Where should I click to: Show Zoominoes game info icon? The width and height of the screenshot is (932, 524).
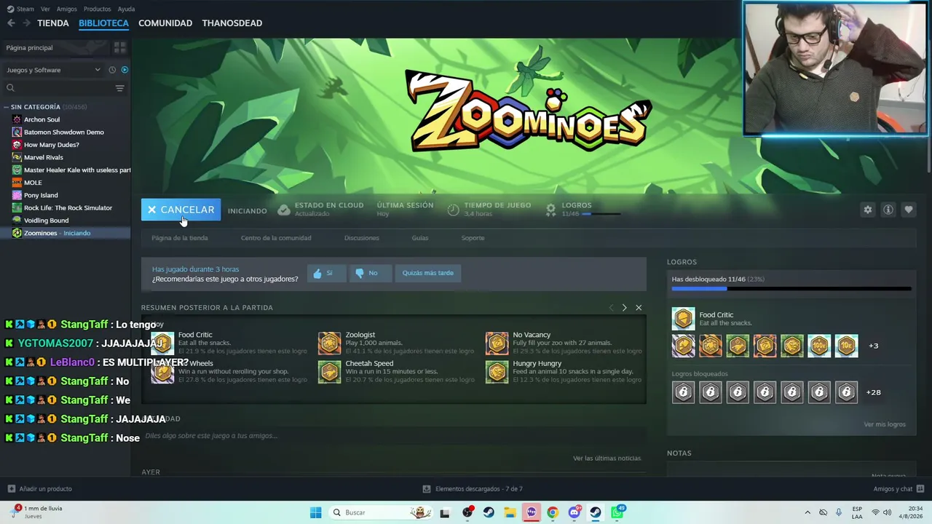[888, 210]
